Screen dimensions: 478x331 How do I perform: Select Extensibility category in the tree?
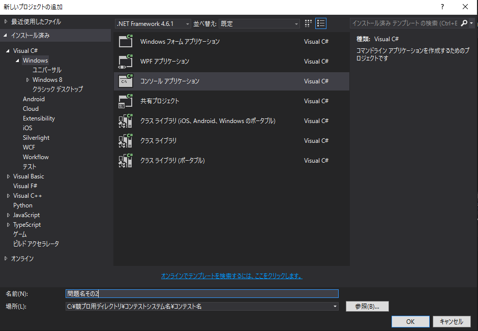coord(39,118)
